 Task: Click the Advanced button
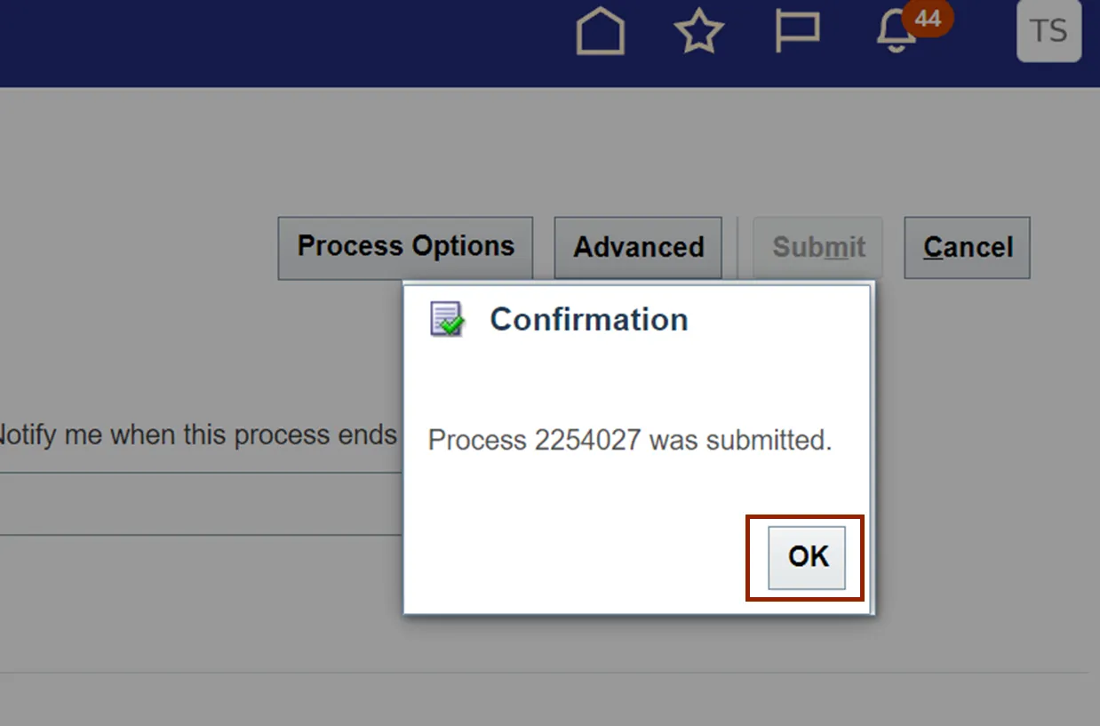tap(638, 247)
